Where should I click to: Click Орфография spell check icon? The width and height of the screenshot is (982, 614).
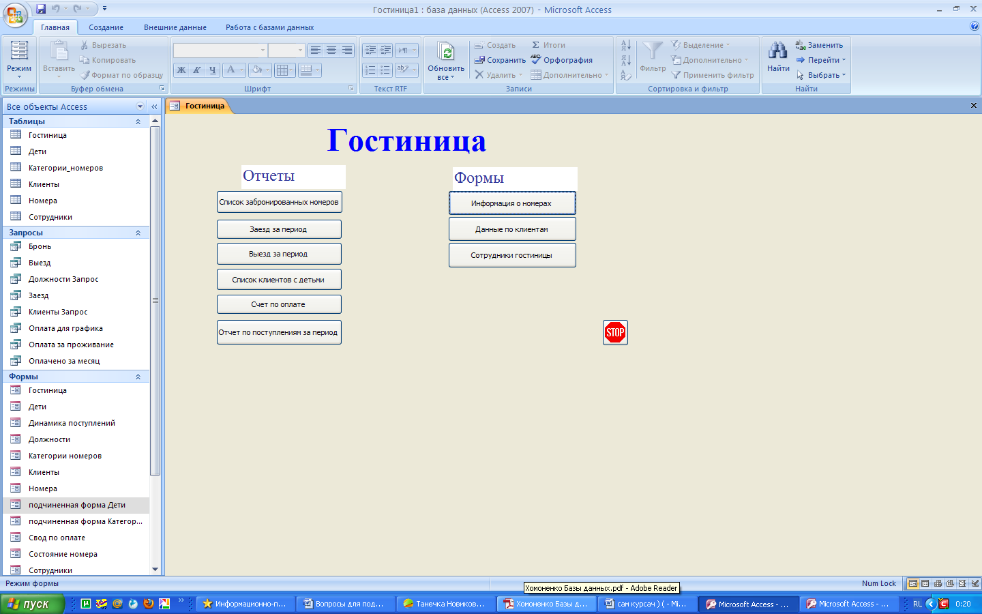tap(536, 59)
